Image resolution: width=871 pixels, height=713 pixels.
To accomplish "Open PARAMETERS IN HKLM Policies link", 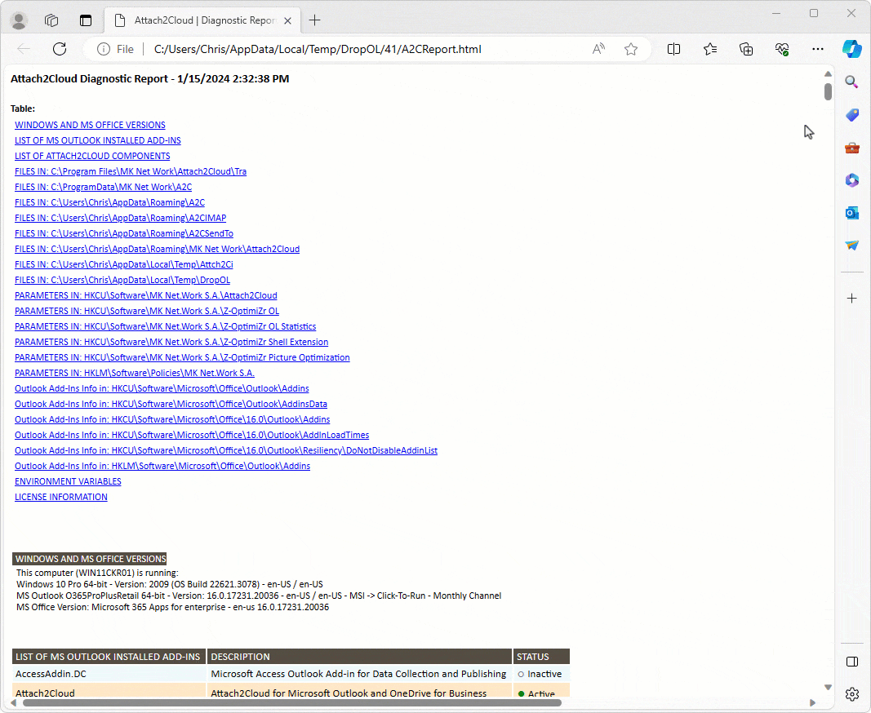I will (x=135, y=374).
